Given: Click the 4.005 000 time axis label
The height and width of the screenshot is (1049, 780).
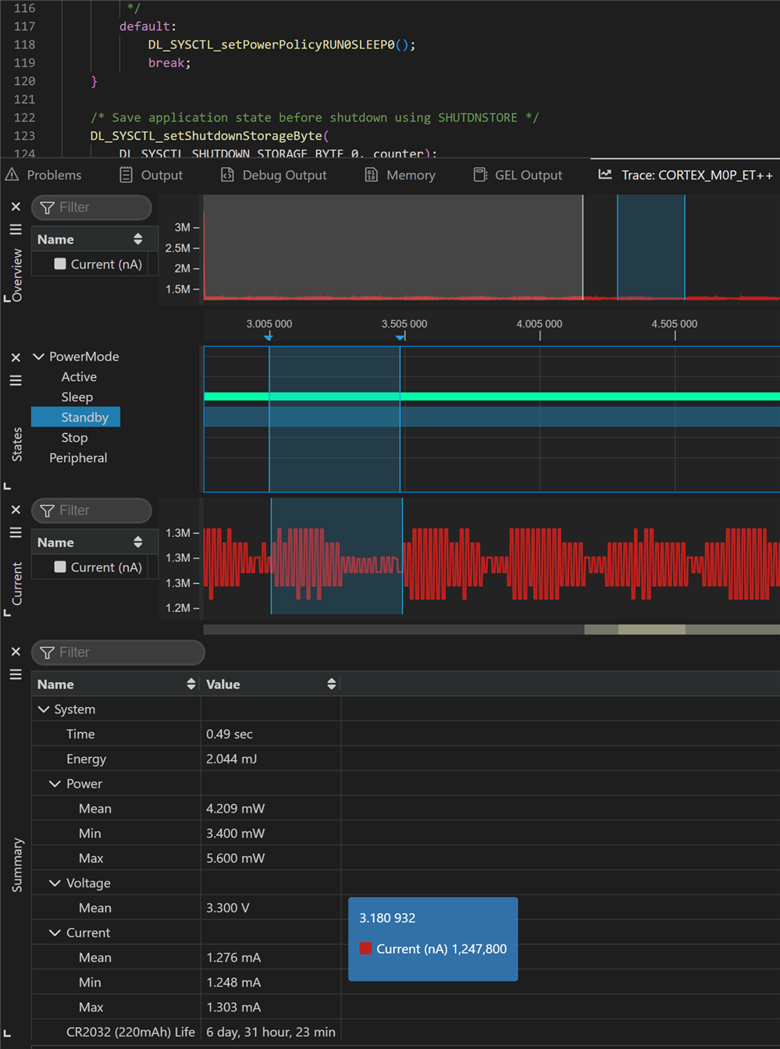Looking at the screenshot, I should (539, 324).
